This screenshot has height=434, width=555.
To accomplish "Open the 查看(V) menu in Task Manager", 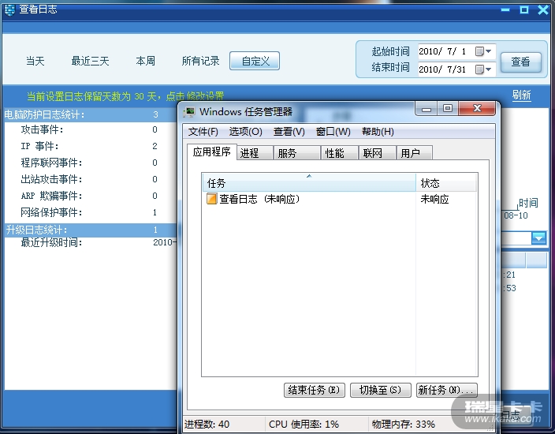I will tap(289, 132).
